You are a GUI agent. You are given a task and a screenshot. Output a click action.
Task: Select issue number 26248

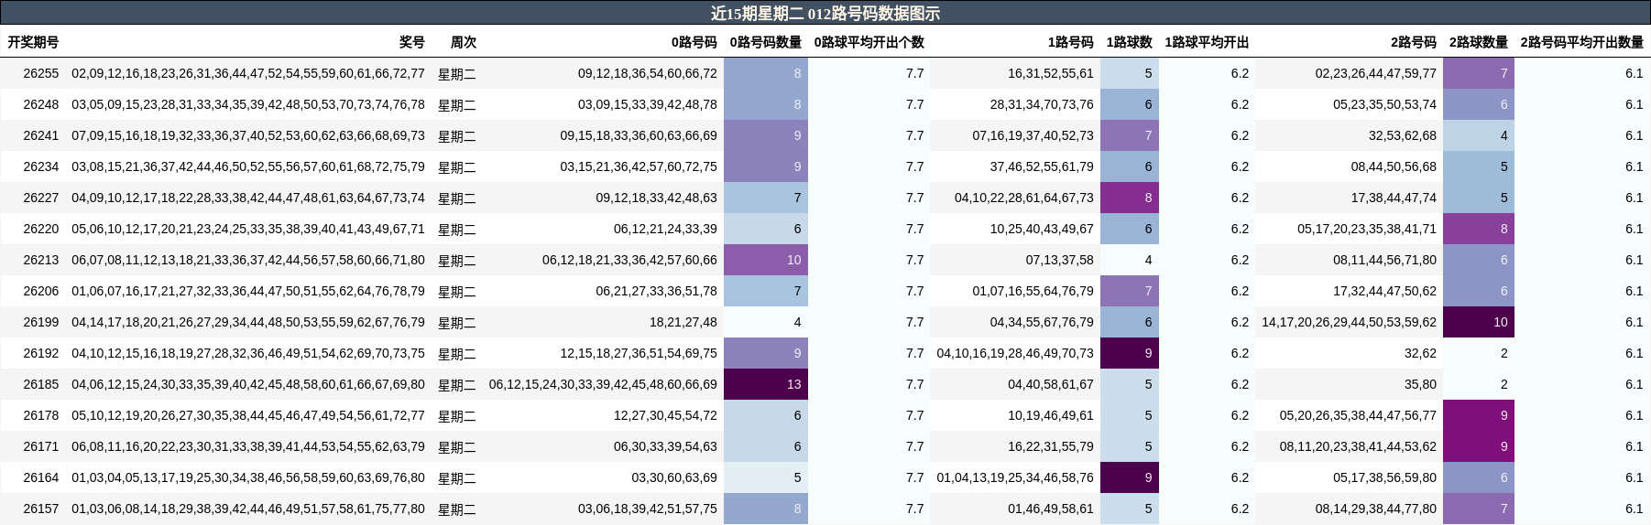40,104
